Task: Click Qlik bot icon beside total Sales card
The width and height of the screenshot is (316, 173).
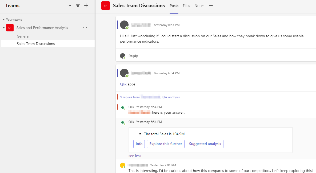Action: coord(123,122)
